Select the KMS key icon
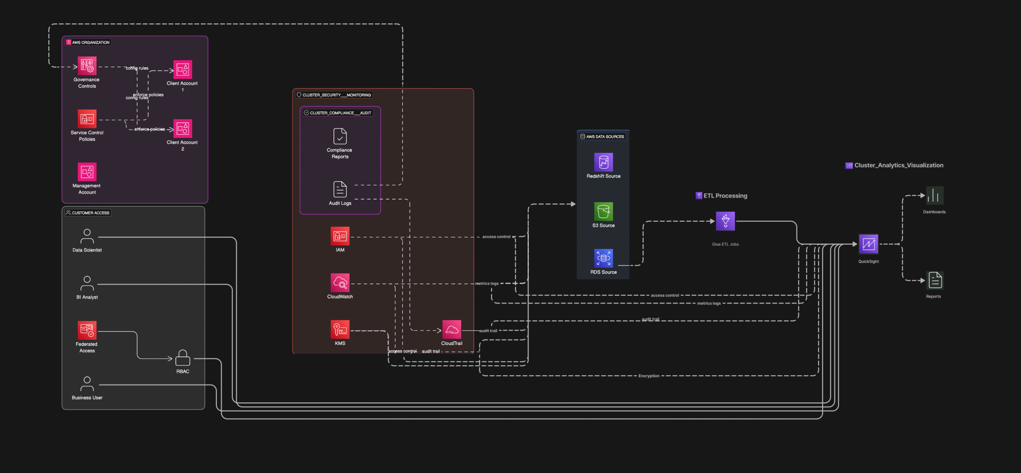Image resolution: width=1021 pixels, height=473 pixels. [x=340, y=329]
